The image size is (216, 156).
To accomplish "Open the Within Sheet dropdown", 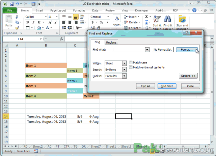I will [124, 63].
